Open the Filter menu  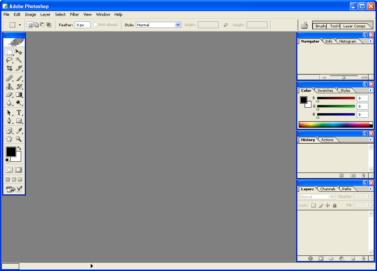[x=74, y=14]
